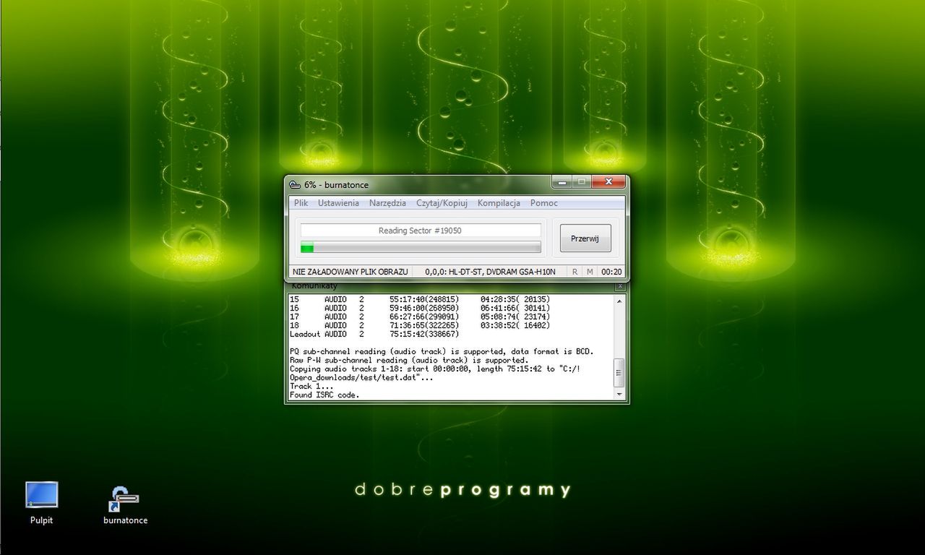Viewport: 925px width, 555px height.
Task: Click the burnatonce maximize button
Action: [581, 182]
